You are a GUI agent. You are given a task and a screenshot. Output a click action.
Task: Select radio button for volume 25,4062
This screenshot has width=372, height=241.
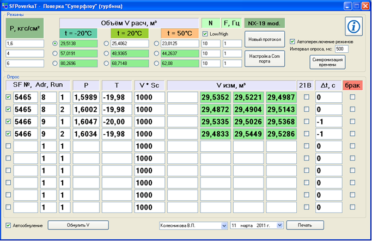106,44
